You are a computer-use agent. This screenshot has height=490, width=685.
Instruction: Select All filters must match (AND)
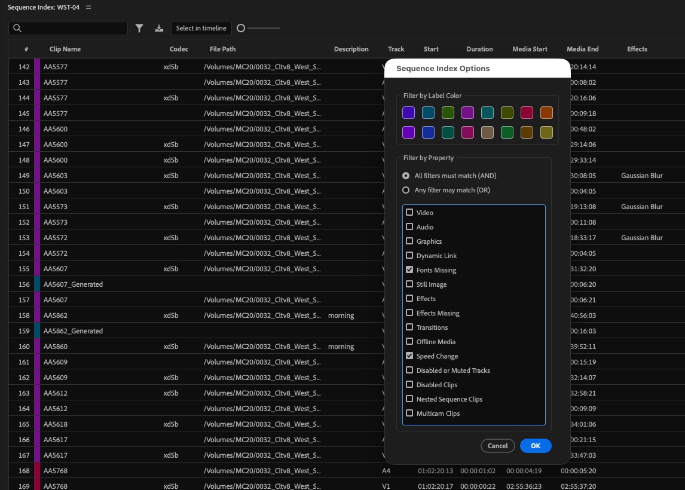406,176
